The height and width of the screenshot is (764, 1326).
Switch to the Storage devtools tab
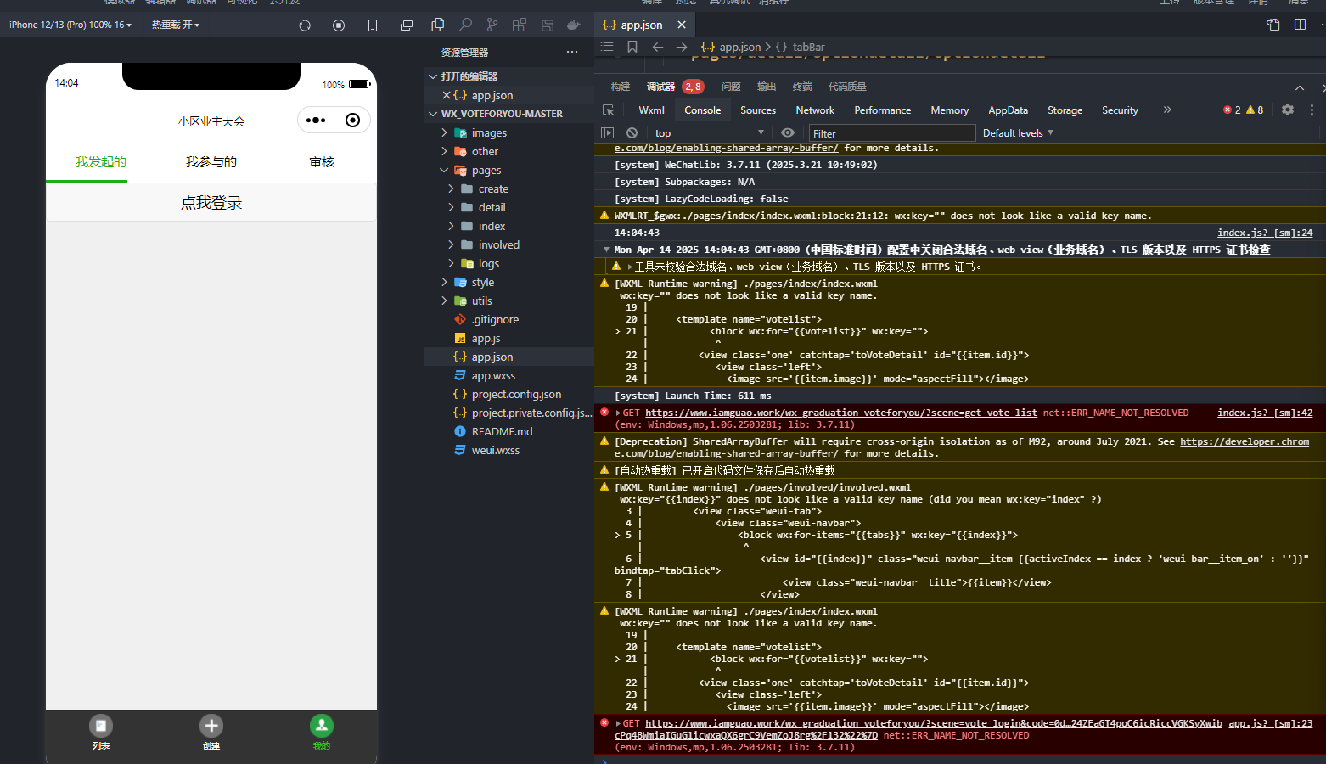[x=1065, y=110]
